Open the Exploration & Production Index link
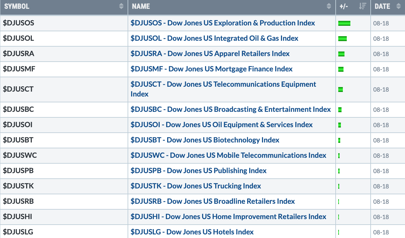Viewport: 405px width, 238px height. click(x=223, y=23)
